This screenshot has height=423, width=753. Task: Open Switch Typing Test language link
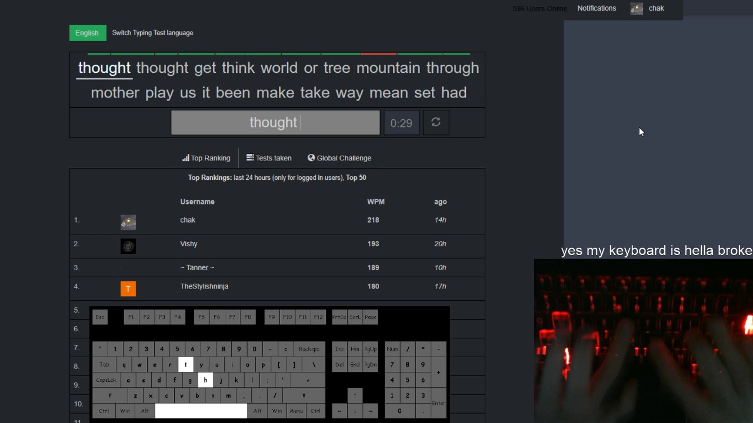click(152, 33)
